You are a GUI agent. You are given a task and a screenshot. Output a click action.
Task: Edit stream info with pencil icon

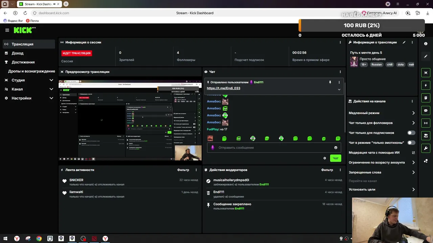pos(404,42)
